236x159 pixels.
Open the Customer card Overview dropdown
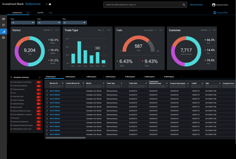(205, 30)
